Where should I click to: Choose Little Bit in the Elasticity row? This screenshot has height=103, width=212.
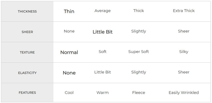point(103,72)
